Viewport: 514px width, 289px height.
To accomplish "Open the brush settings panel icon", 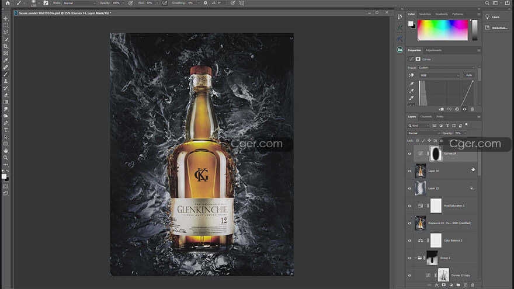I will (46, 3).
